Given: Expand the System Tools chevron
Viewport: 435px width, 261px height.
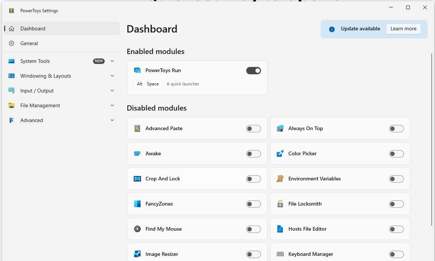Looking at the screenshot, I should click(x=112, y=61).
